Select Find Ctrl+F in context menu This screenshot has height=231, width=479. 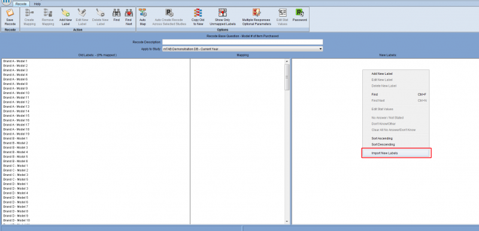click(x=396, y=95)
